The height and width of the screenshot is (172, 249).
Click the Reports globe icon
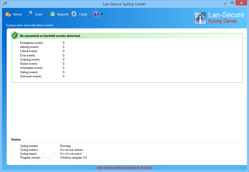click(52, 14)
